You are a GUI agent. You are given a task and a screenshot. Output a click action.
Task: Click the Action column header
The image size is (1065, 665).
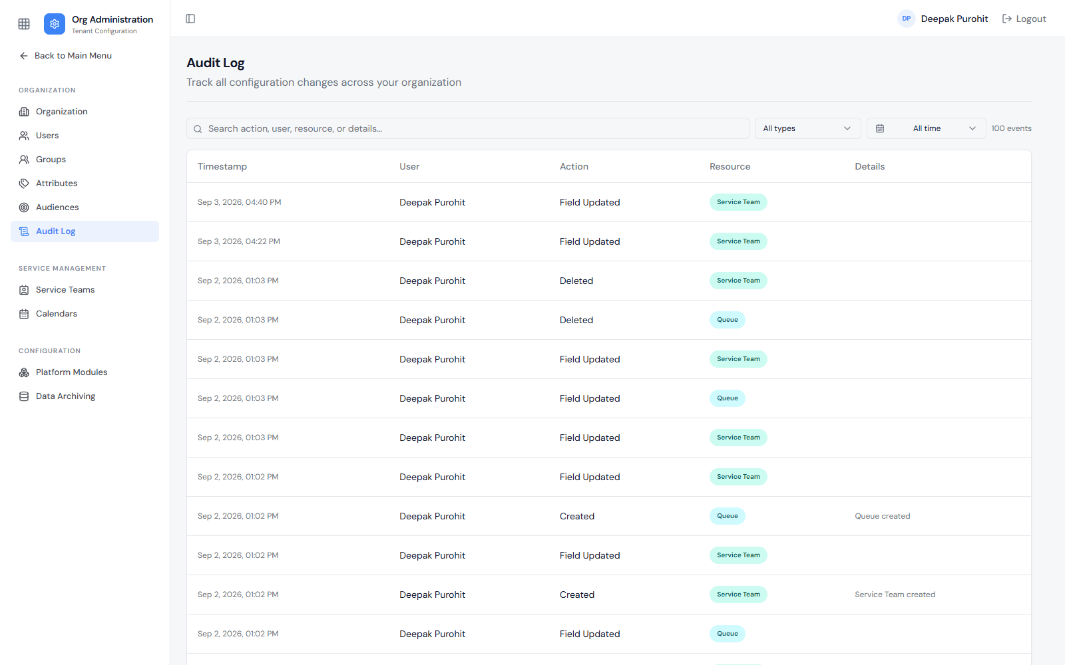coord(574,166)
